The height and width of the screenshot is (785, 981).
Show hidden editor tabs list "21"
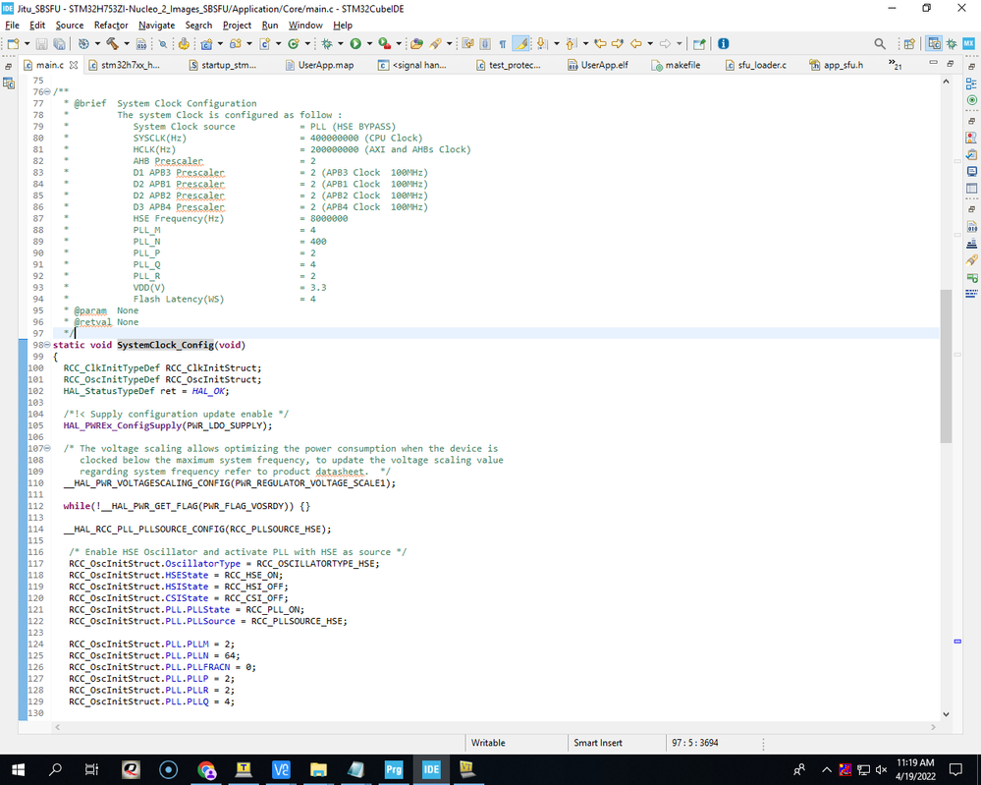pos(896,65)
